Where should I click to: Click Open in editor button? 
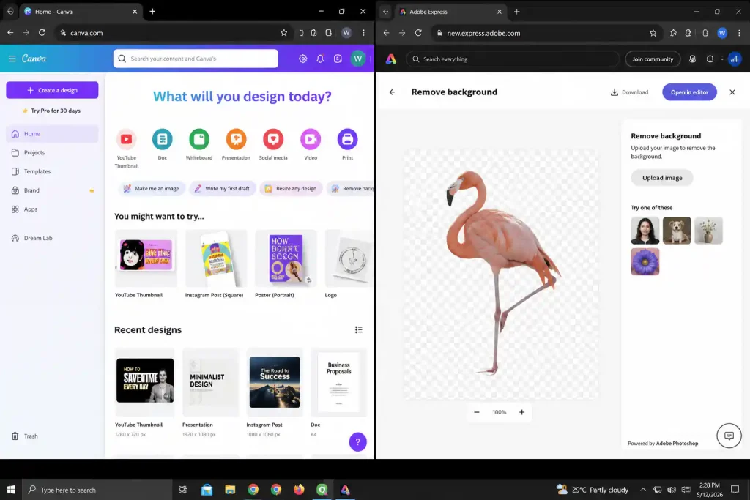pos(689,92)
